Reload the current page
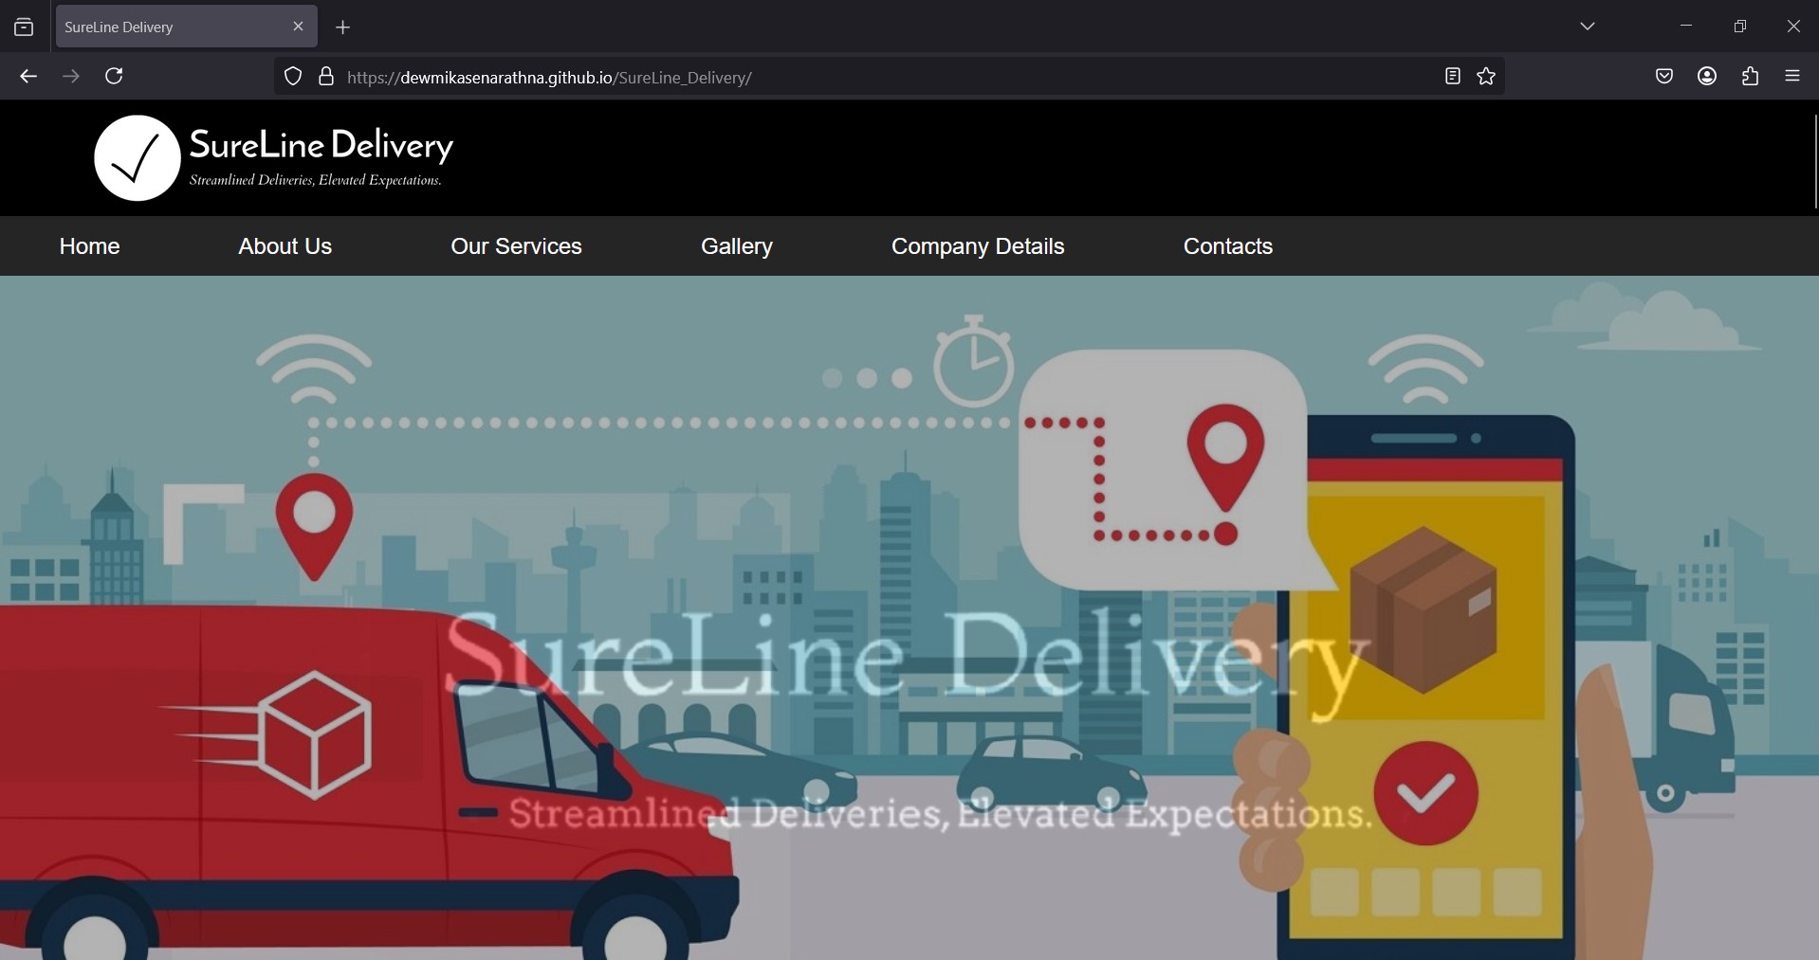The image size is (1819, 960). [114, 77]
